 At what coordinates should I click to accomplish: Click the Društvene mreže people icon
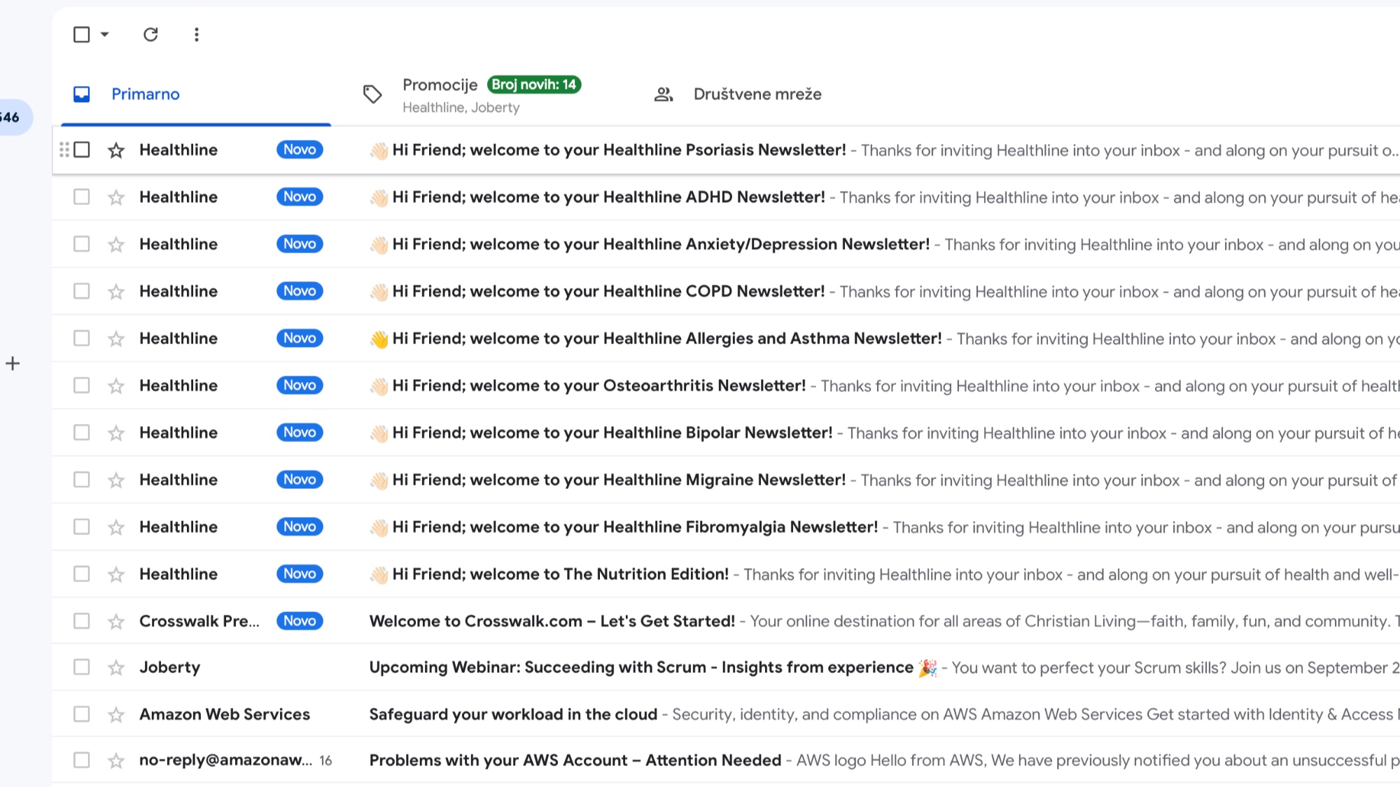click(x=664, y=94)
